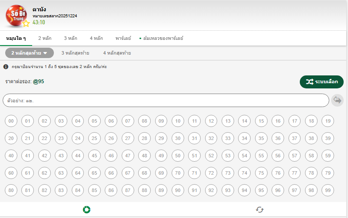348x218 pixels.
Task: Pick number 61 in the grid
Action: (27, 173)
